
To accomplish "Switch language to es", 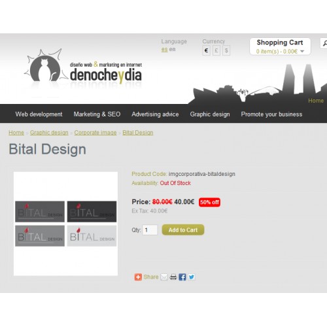I will click(164, 50).
